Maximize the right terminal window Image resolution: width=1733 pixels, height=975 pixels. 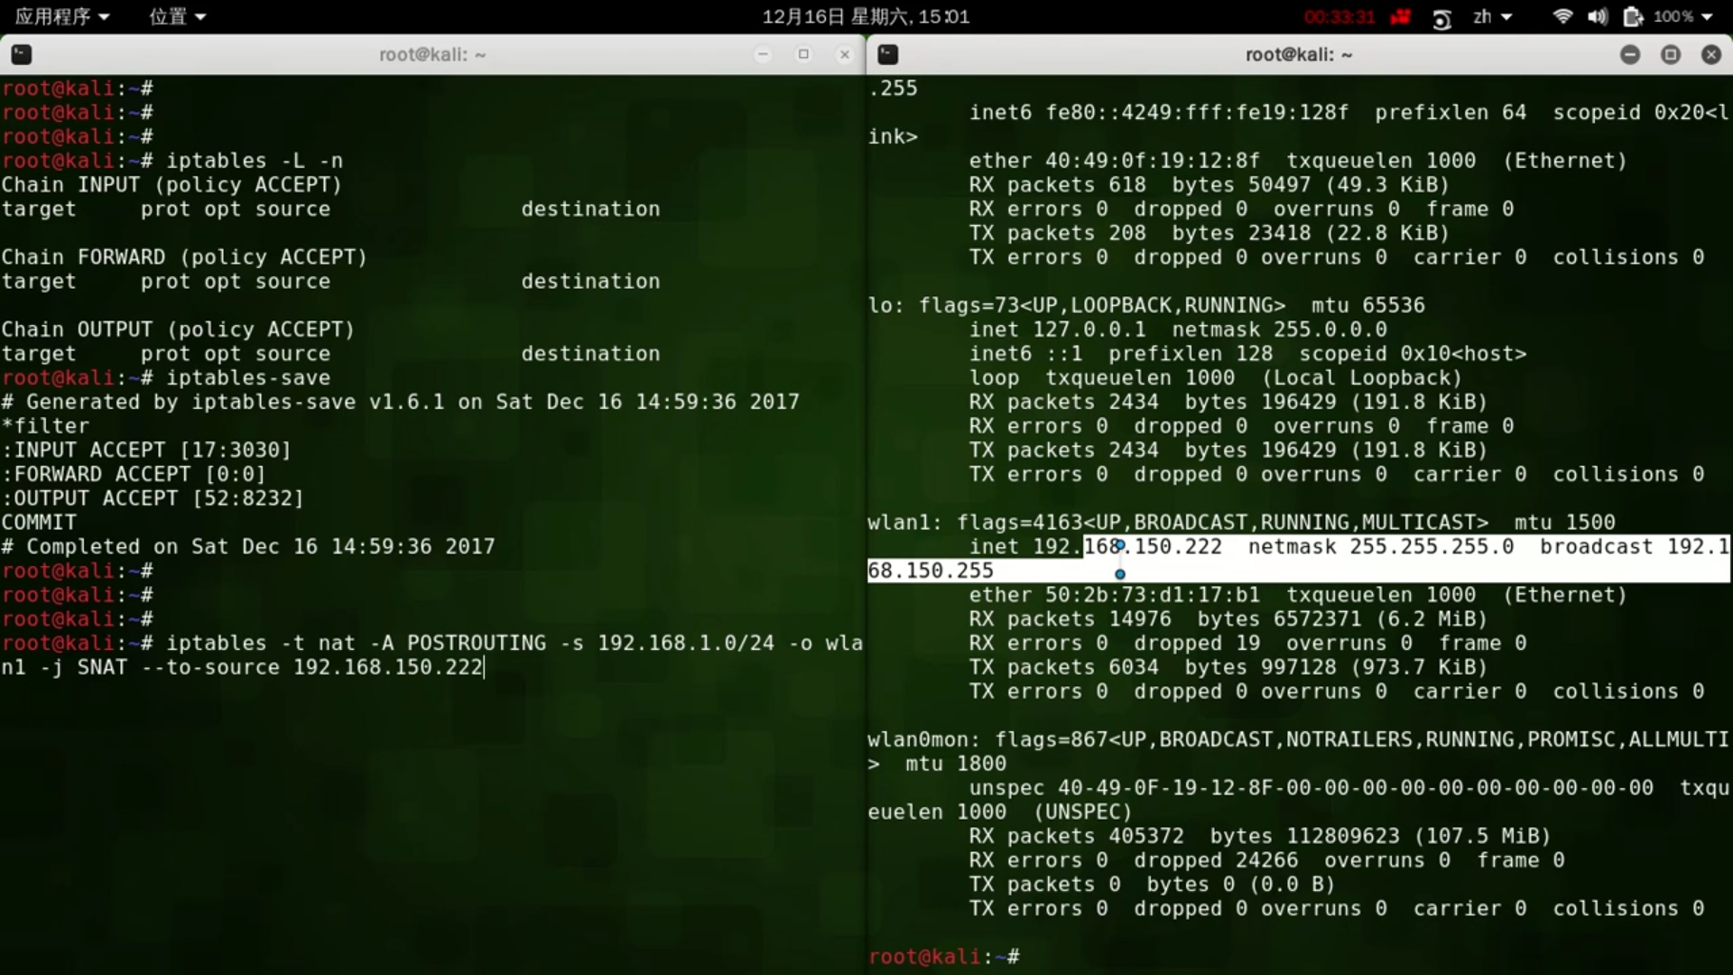pyautogui.click(x=1671, y=54)
